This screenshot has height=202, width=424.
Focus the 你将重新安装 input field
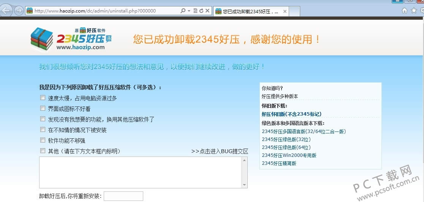point(123,196)
